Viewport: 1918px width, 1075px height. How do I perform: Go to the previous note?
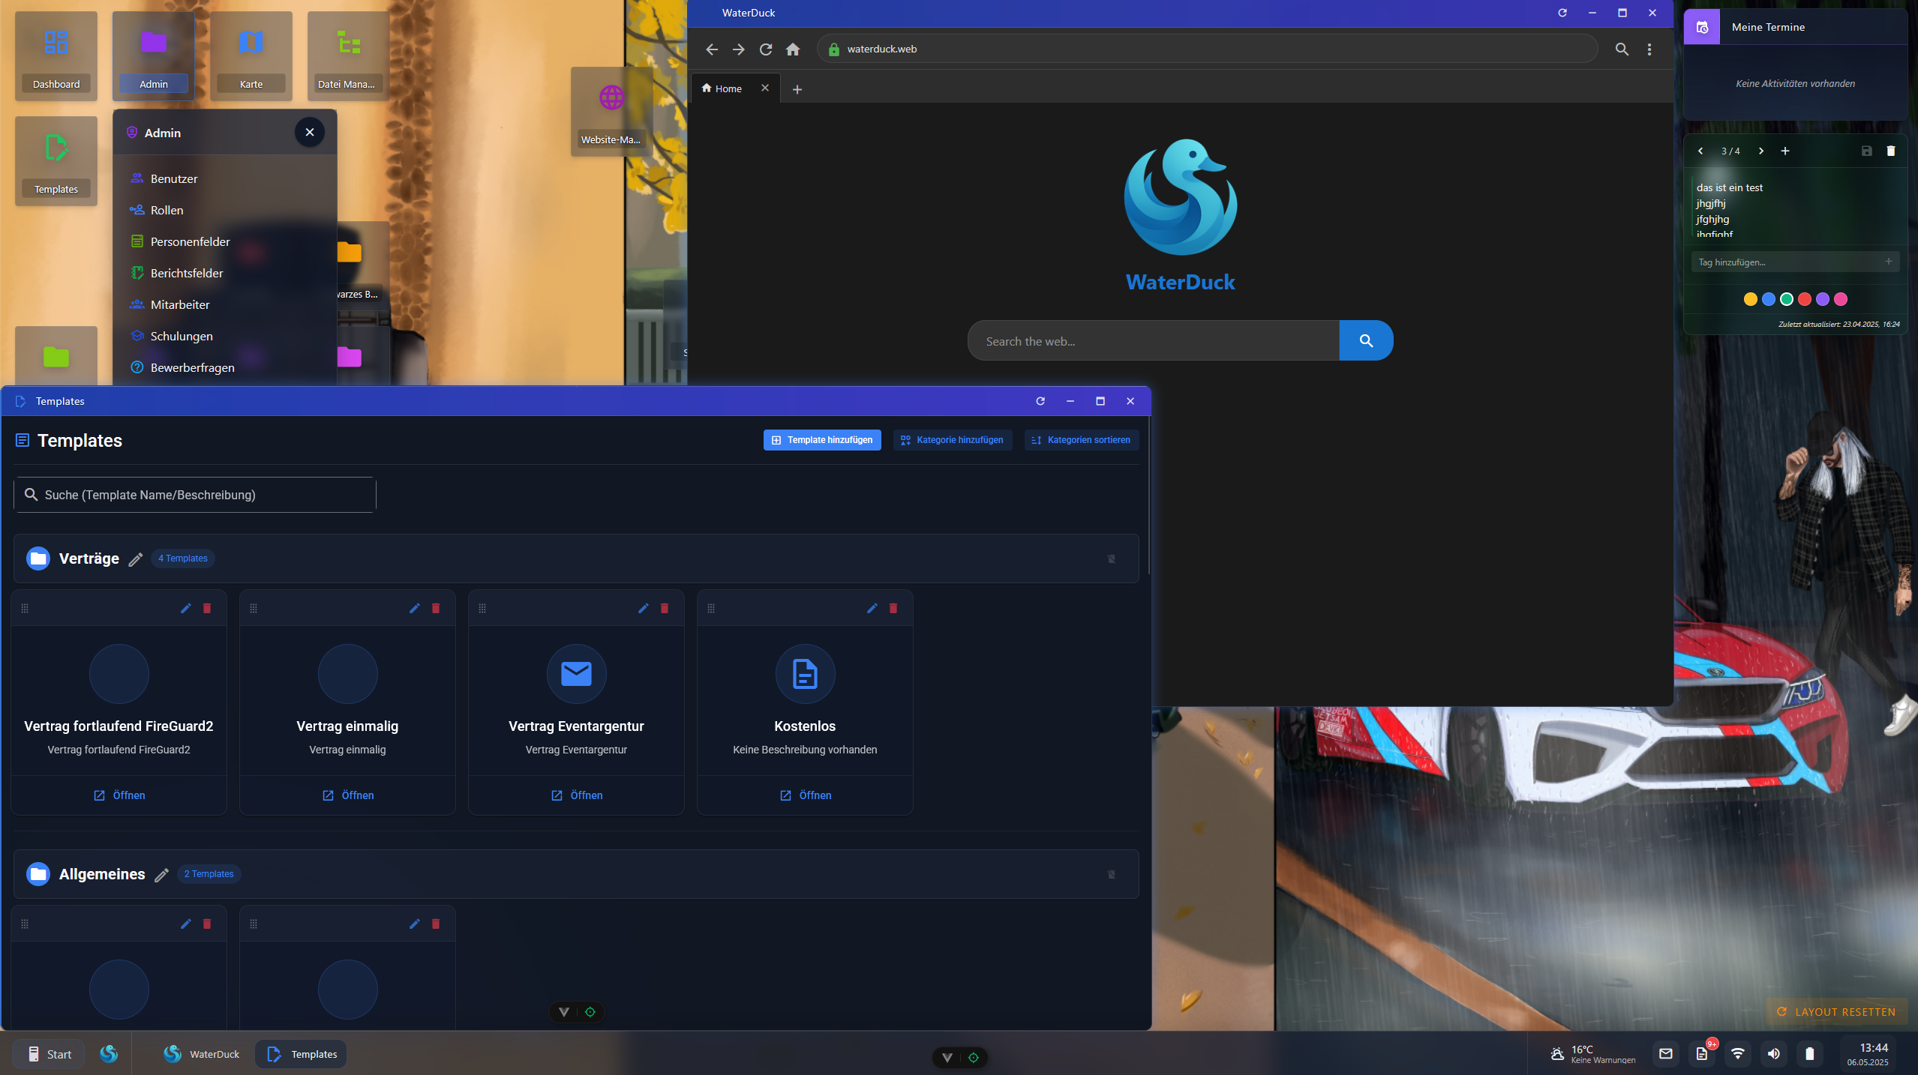[x=1700, y=151]
